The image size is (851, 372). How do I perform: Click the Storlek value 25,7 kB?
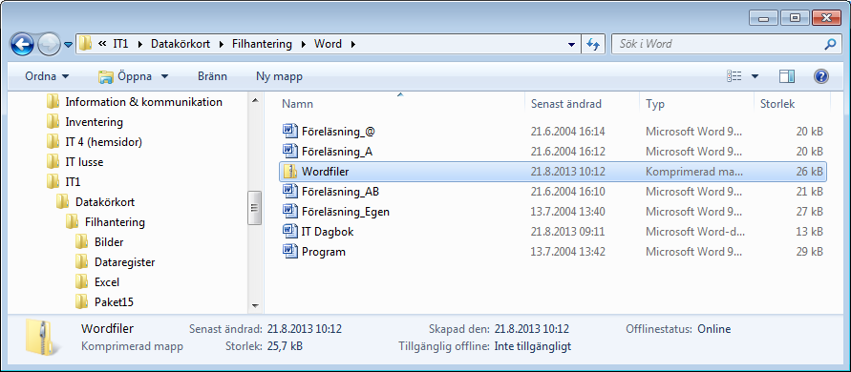(285, 346)
